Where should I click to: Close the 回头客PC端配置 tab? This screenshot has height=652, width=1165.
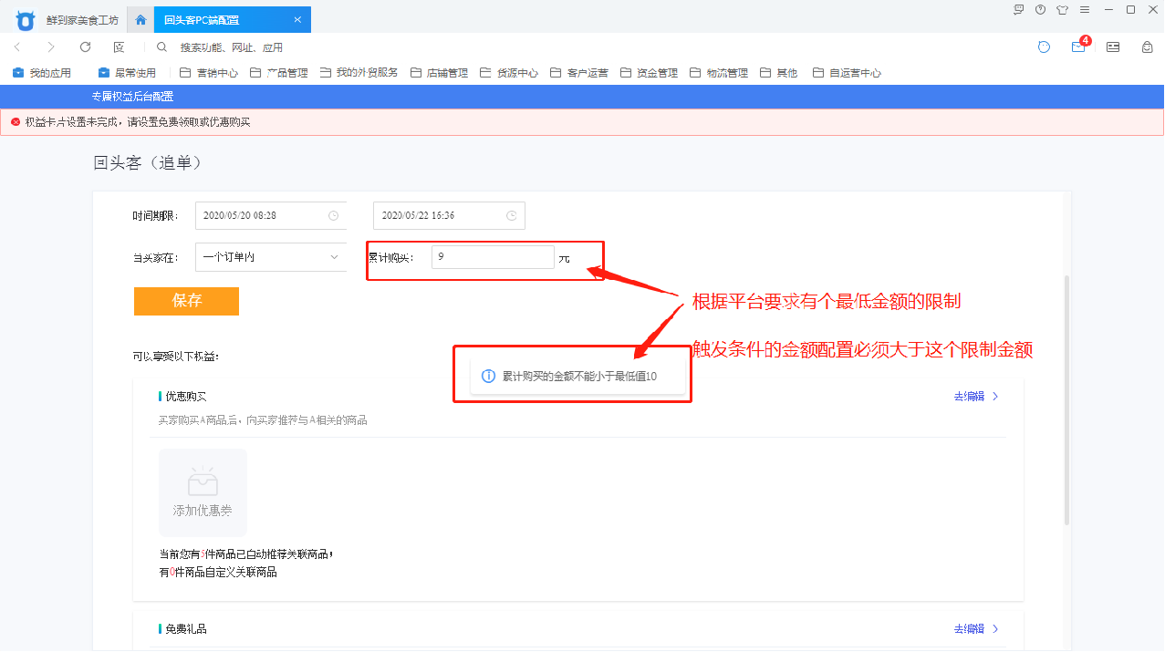click(x=297, y=19)
